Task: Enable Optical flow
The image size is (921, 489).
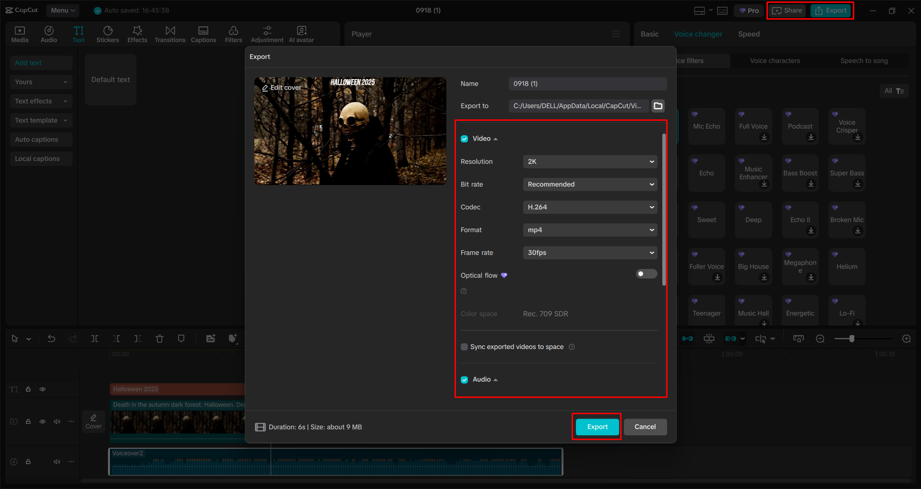Action: point(646,274)
